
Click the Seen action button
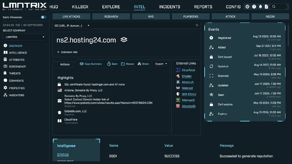click(112, 64)
